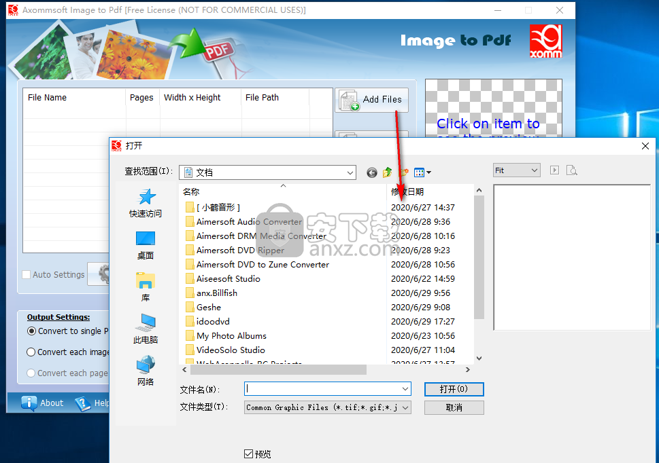The width and height of the screenshot is (659, 463).
Task: Select the Aimersoft DVD Ripper folder
Action: pos(235,250)
